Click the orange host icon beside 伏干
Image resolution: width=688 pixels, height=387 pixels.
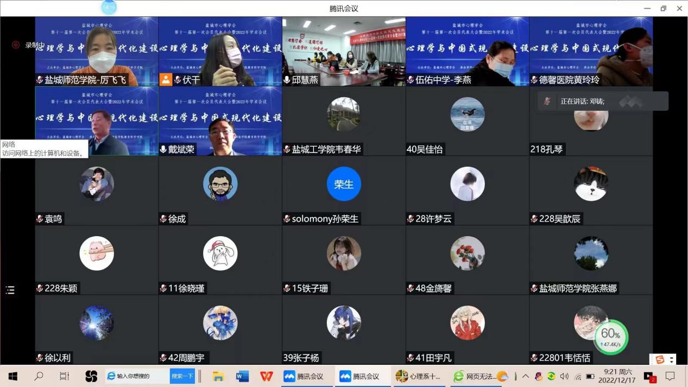pyautogui.click(x=166, y=80)
